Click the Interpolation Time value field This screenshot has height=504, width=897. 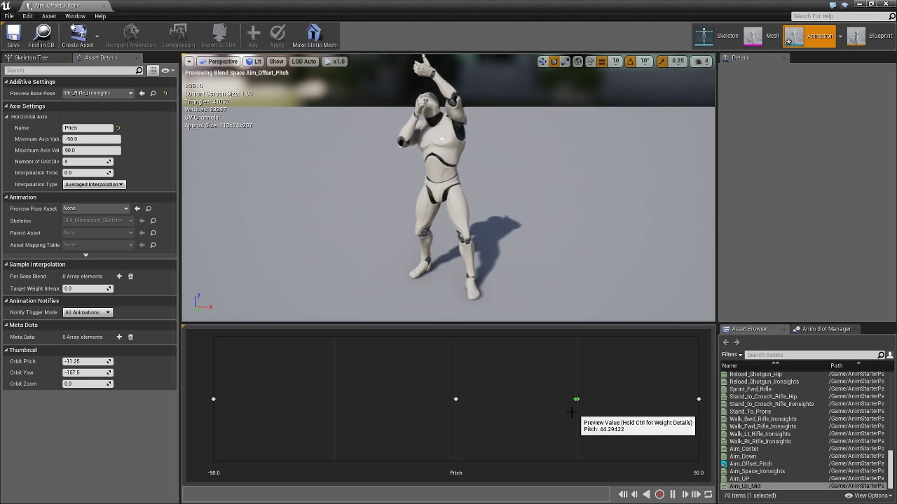click(88, 173)
